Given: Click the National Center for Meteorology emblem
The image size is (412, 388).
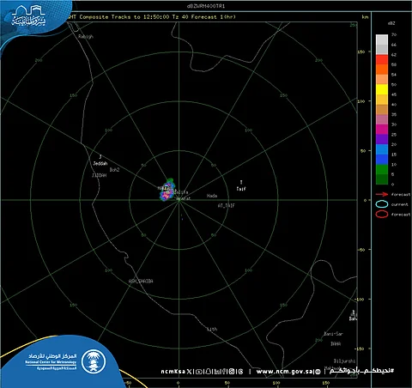Looking at the screenshot, I should pos(94,361).
